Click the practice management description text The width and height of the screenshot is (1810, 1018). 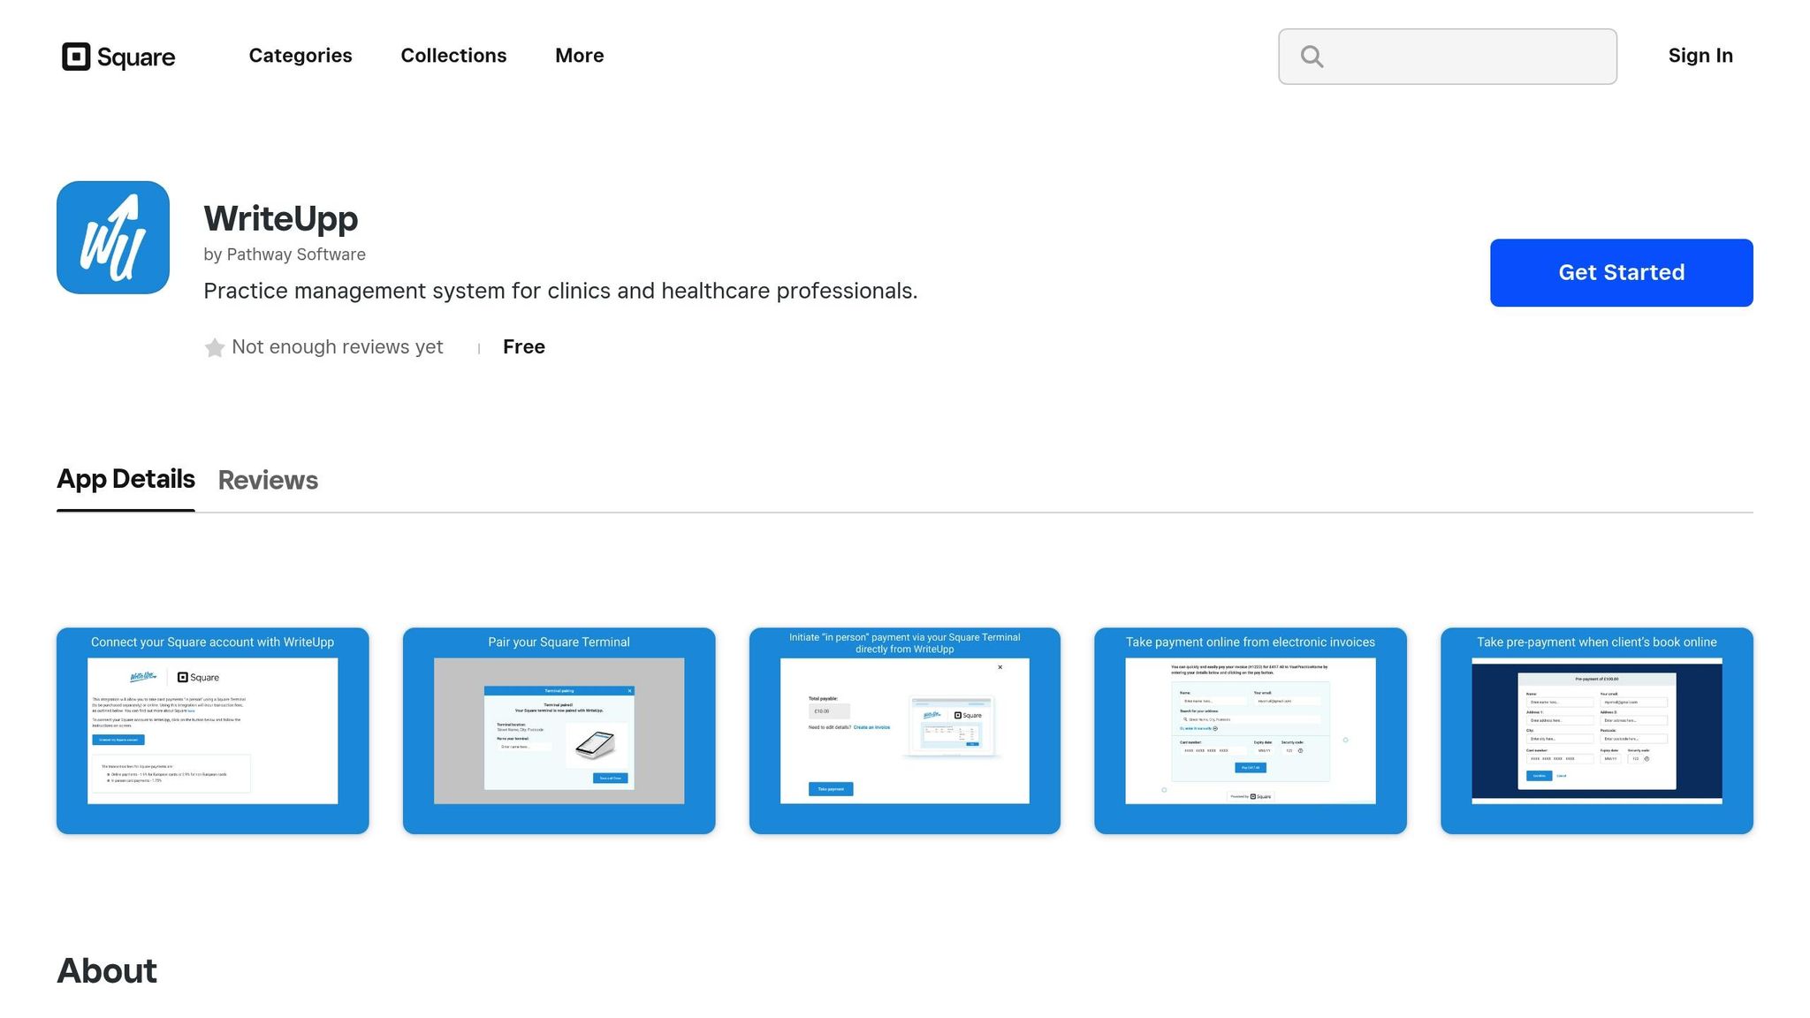coord(560,292)
